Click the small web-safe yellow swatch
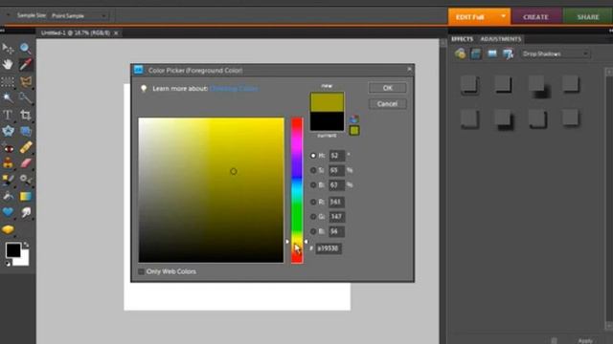This screenshot has height=344, width=613. tap(354, 131)
